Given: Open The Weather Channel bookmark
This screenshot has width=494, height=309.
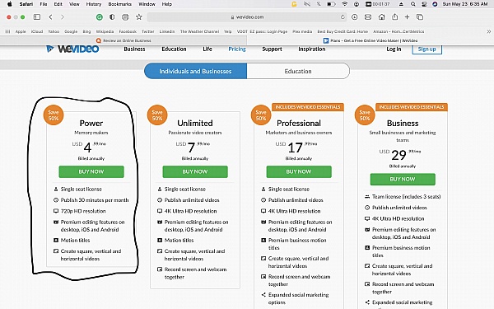Looking at the screenshot, I should click(199, 31).
